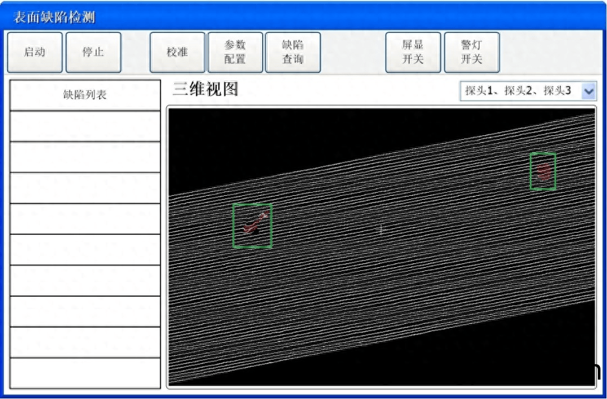Click the 缺陷列表 list header
This screenshot has height=399, width=607.
[85, 95]
